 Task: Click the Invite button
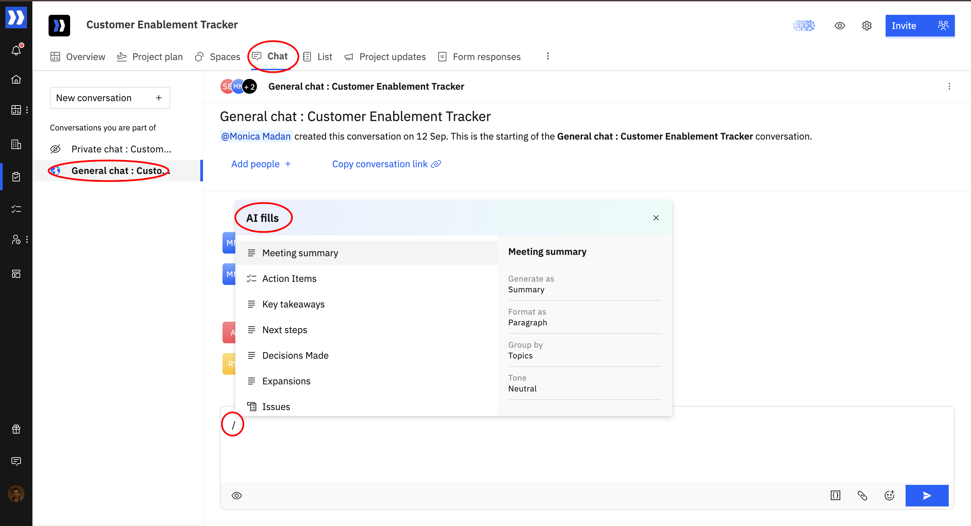pyautogui.click(x=919, y=26)
